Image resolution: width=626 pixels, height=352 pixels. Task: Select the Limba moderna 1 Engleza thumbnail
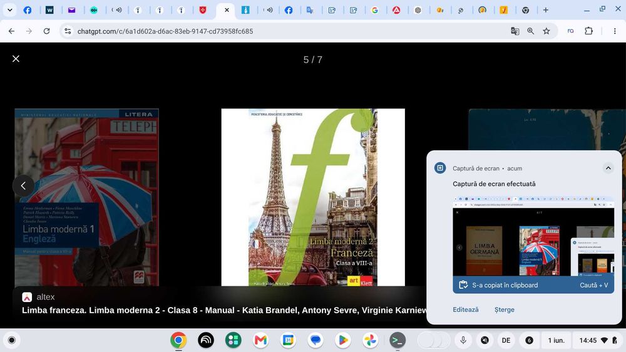pyautogui.click(x=86, y=198)
